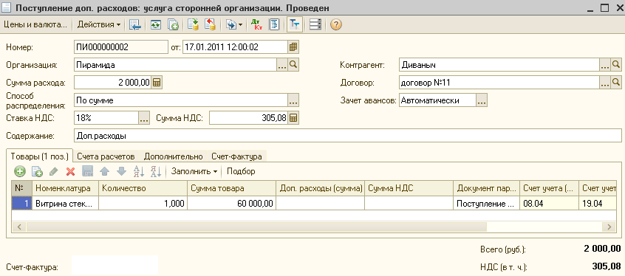Click the post document icon with green arrow

[x=193, y=24]
